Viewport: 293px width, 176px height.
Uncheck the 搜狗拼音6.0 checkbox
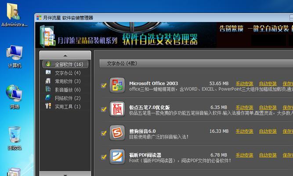[x=104, y=133]
